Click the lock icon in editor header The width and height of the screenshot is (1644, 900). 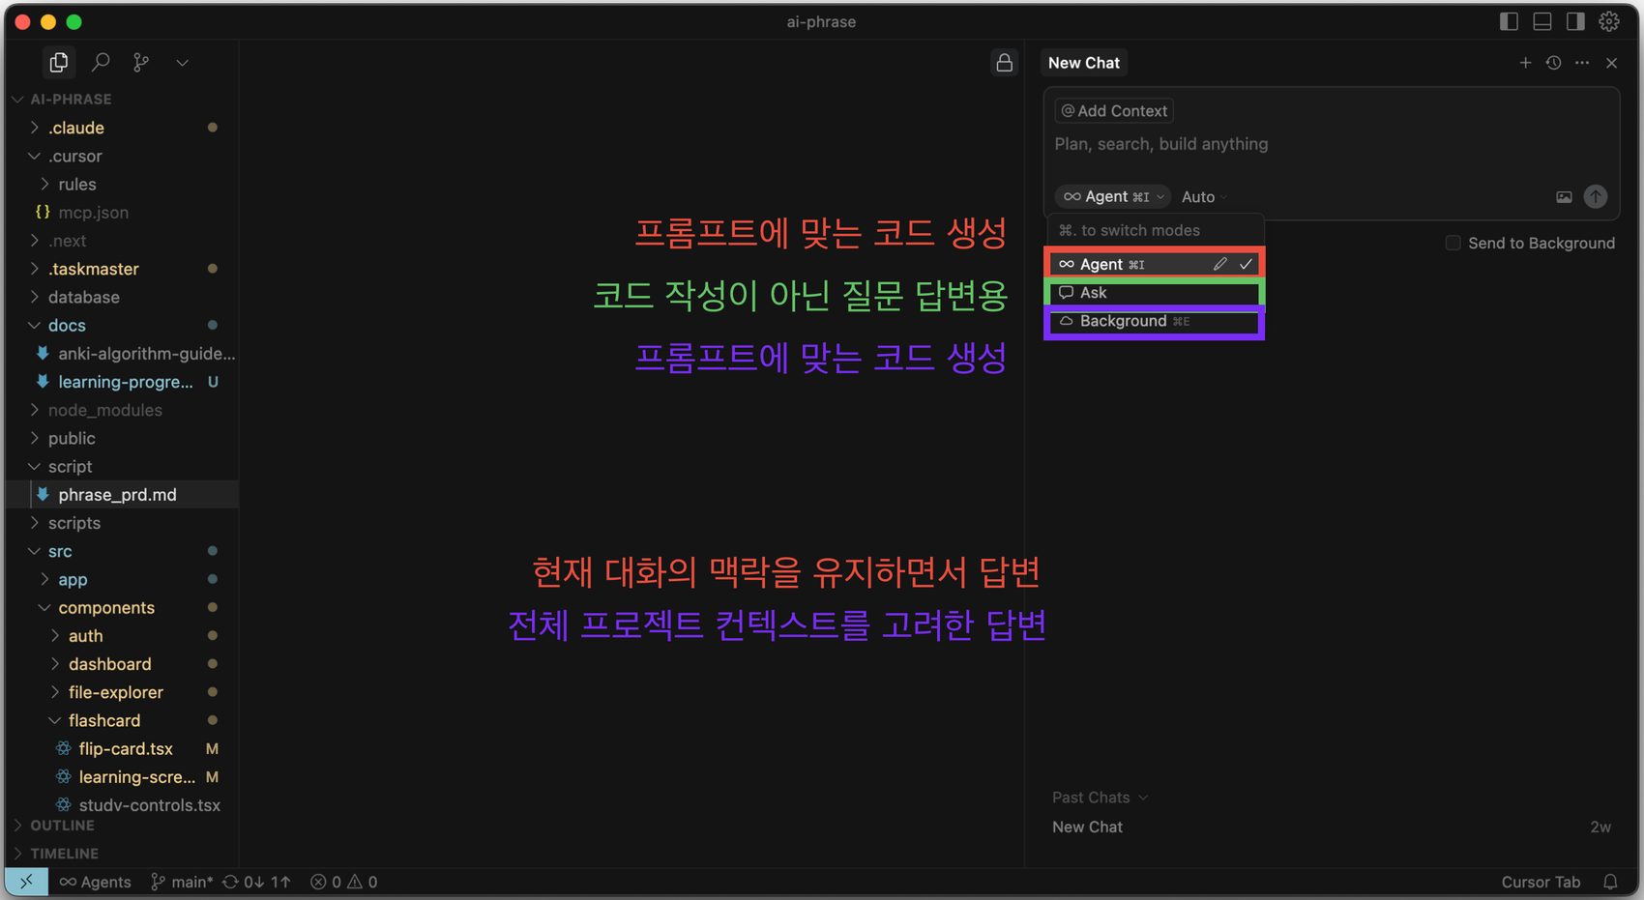[x=1004, y=63]
